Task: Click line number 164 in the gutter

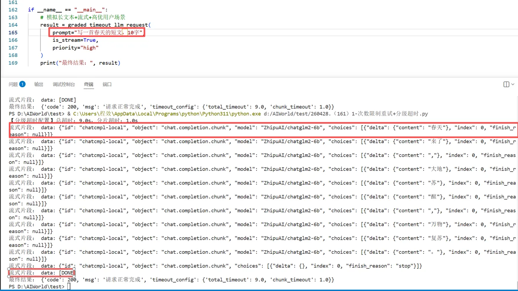Action: (x=13, y=25)
